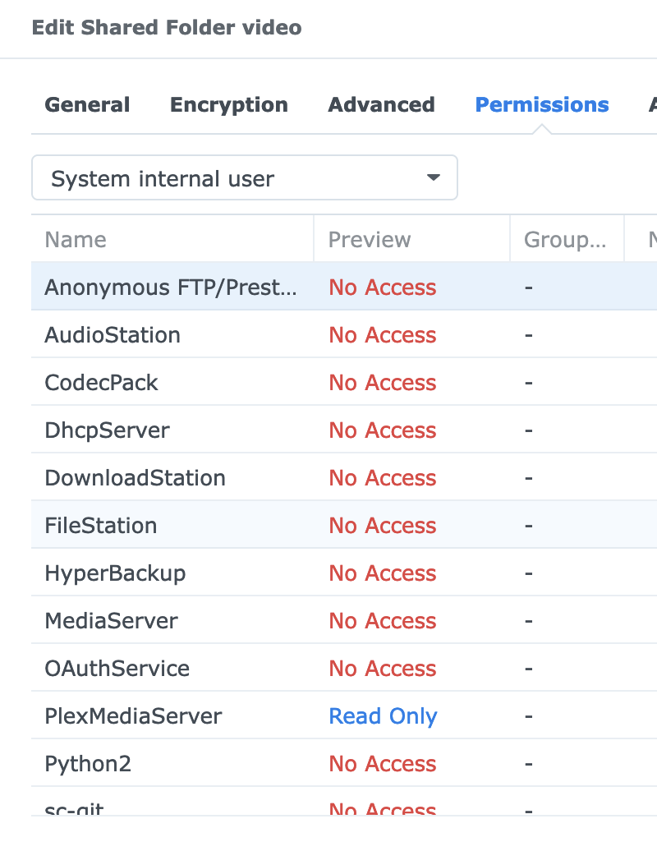Click No Access preview for HyperBackup
The width and height of the screenshot is (657, 851).
tap(383, 573)
